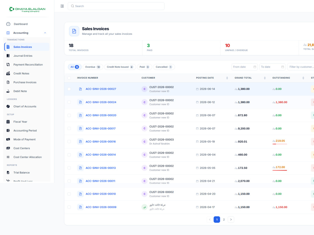Viewport: 314px width, 235px height.
Task: Click the Dashboard gauge icon
Action: (8, 24)
